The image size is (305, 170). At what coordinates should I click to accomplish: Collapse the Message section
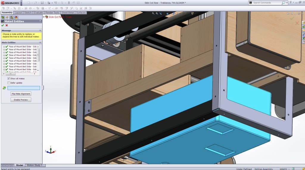click(x=40, y=30)
